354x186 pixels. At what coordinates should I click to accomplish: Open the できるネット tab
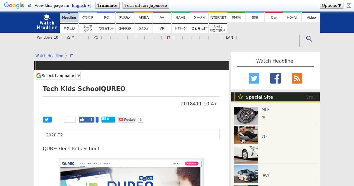coord(106,28)
